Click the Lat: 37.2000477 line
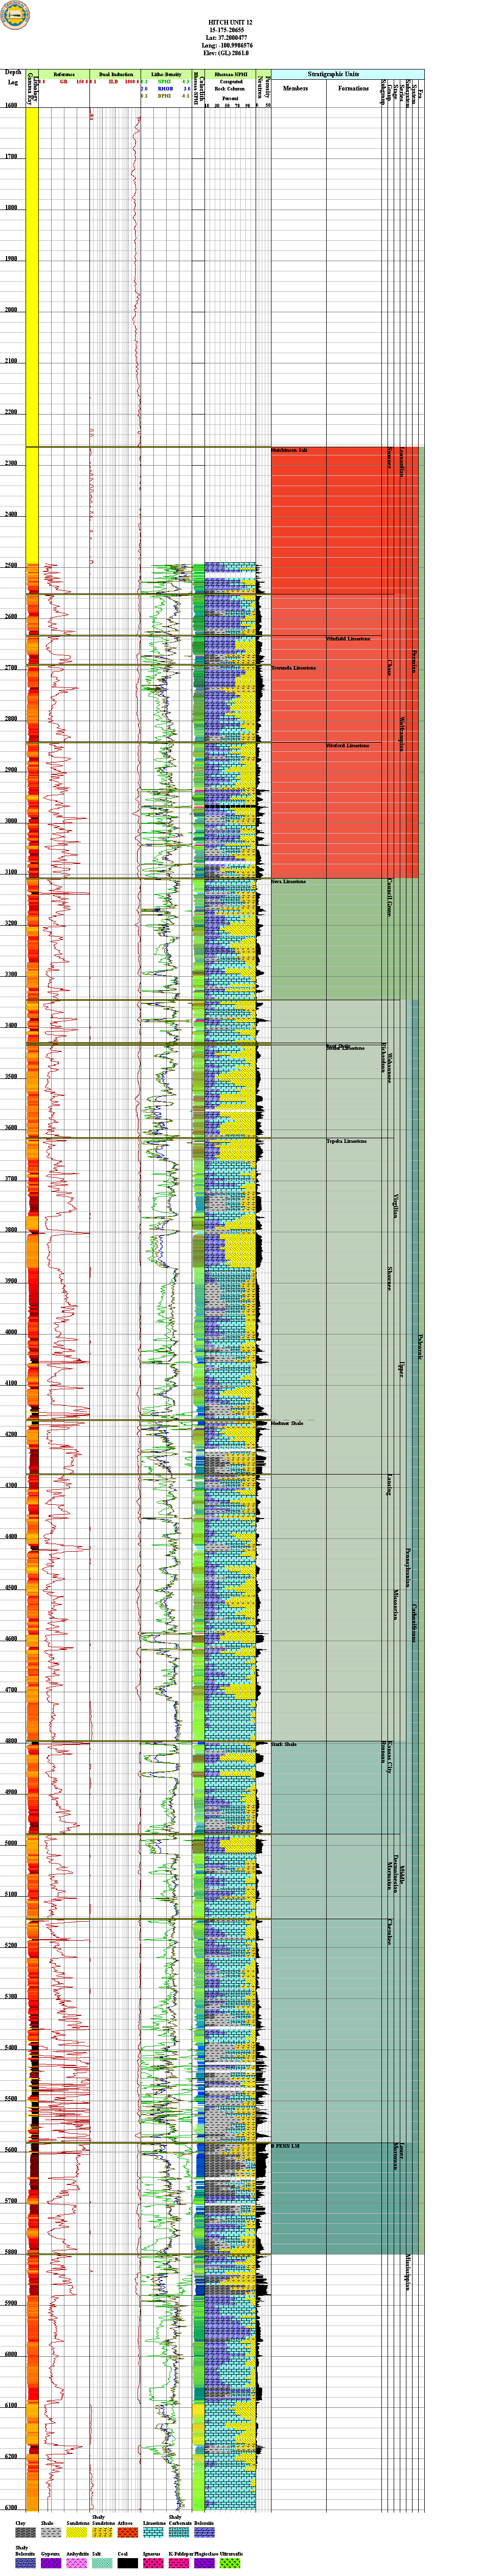Screen dimensions: 501x2576 pos(231,38)
